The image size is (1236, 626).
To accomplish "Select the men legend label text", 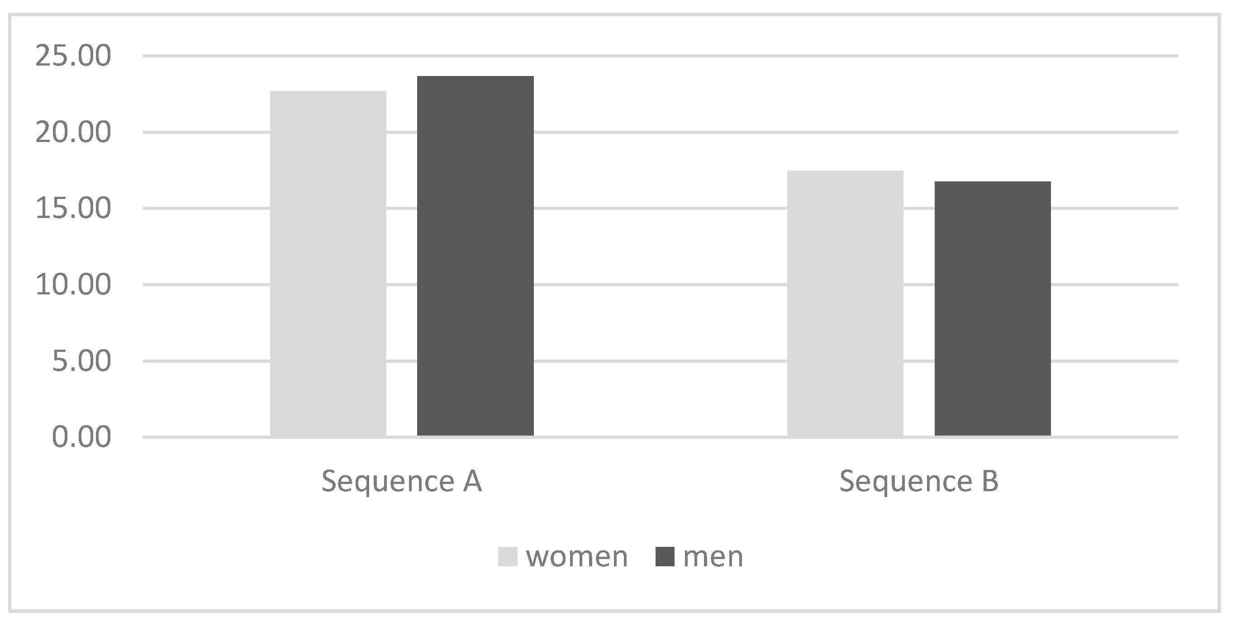I will (713, 556).
